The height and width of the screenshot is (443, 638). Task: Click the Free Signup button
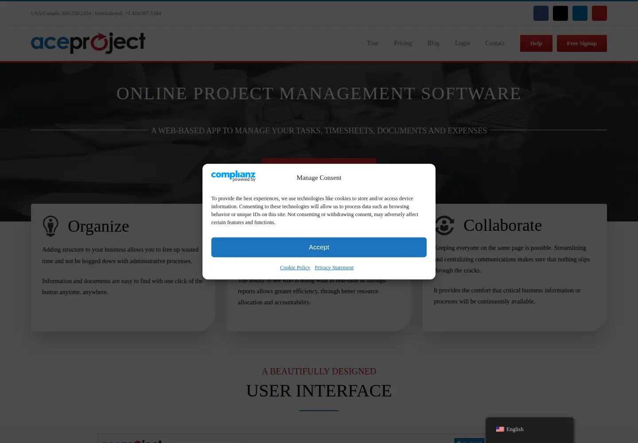pos(582,43)
